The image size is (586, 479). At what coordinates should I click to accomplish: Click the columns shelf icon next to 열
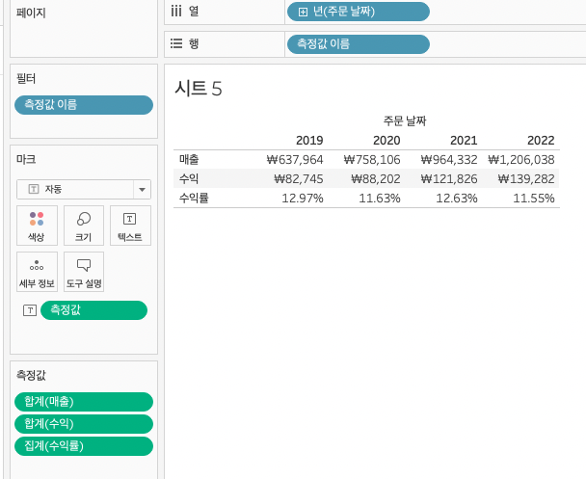coord(176,12)
